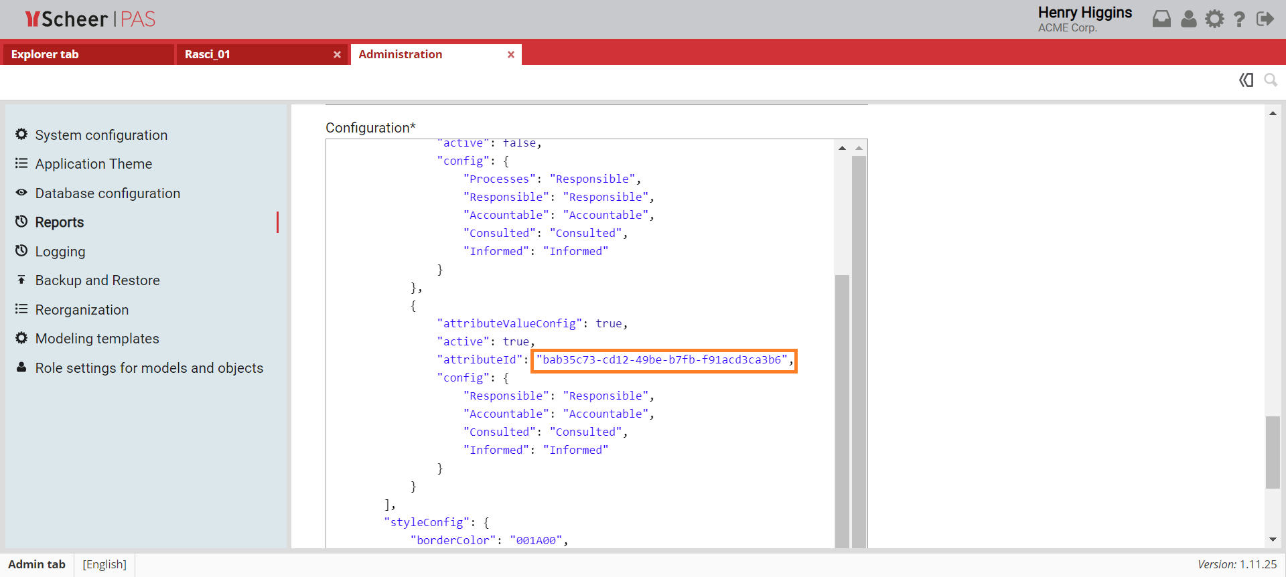Viewport: 1286px width, 577px height.
Task: Select Application Theme menu item
Action: point(94,164)
